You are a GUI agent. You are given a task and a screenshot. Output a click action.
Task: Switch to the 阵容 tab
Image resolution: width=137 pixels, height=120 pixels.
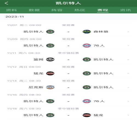[57, 10]
